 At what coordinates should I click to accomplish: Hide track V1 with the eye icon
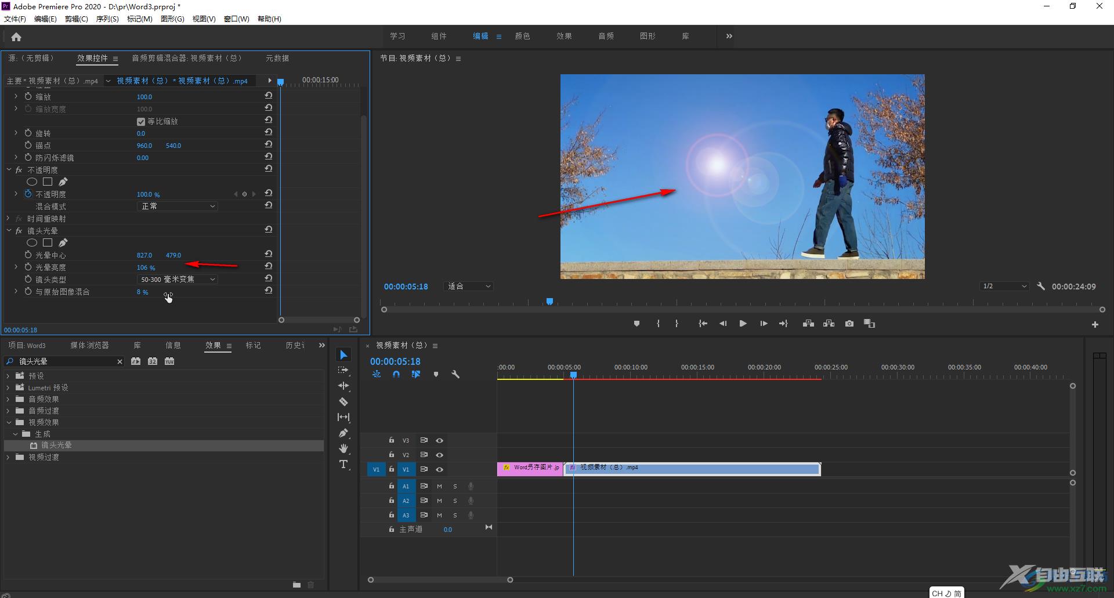(x=440, y=469)
